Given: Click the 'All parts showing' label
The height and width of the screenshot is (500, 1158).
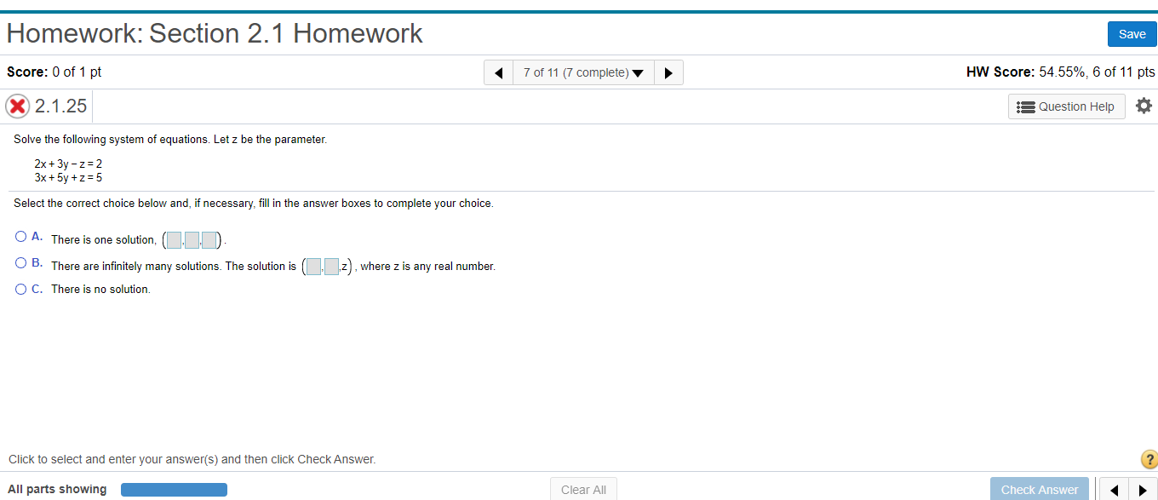Looking at the screenshot, I should pos(57,489).
